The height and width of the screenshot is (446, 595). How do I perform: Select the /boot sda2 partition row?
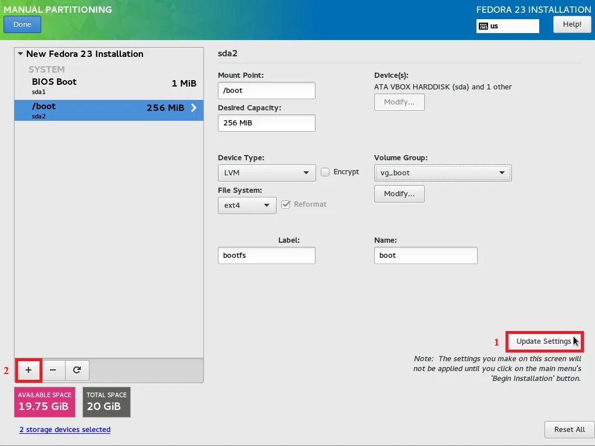109,110
